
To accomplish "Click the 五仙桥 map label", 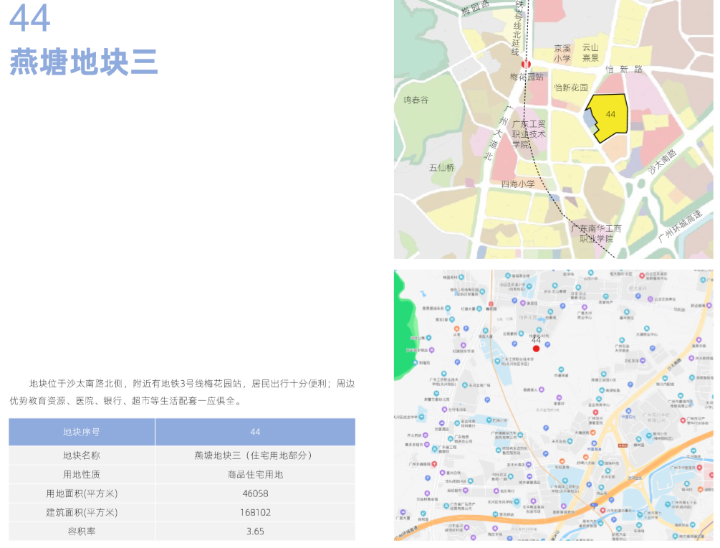I will tap(442, 168).
